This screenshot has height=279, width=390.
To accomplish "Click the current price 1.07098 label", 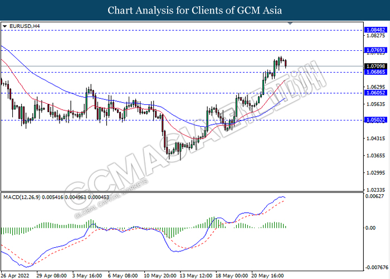I will (376, 66).
